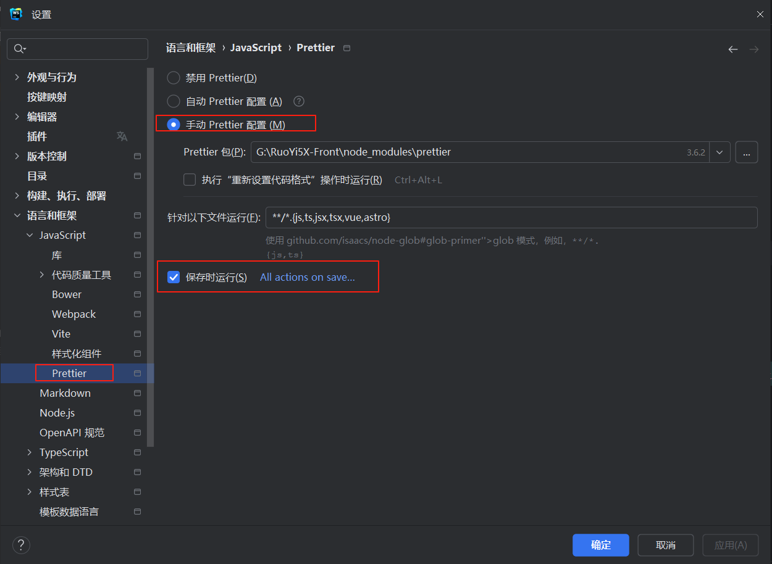Click the project-level icon beside OpenAPI 规范
Image resolution: width=772 pixels, height=564 pixels.
[x=138, y=433]
